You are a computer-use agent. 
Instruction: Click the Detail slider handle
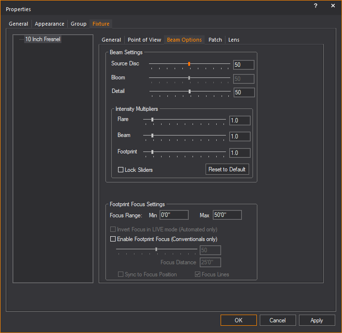click(190, 91)
